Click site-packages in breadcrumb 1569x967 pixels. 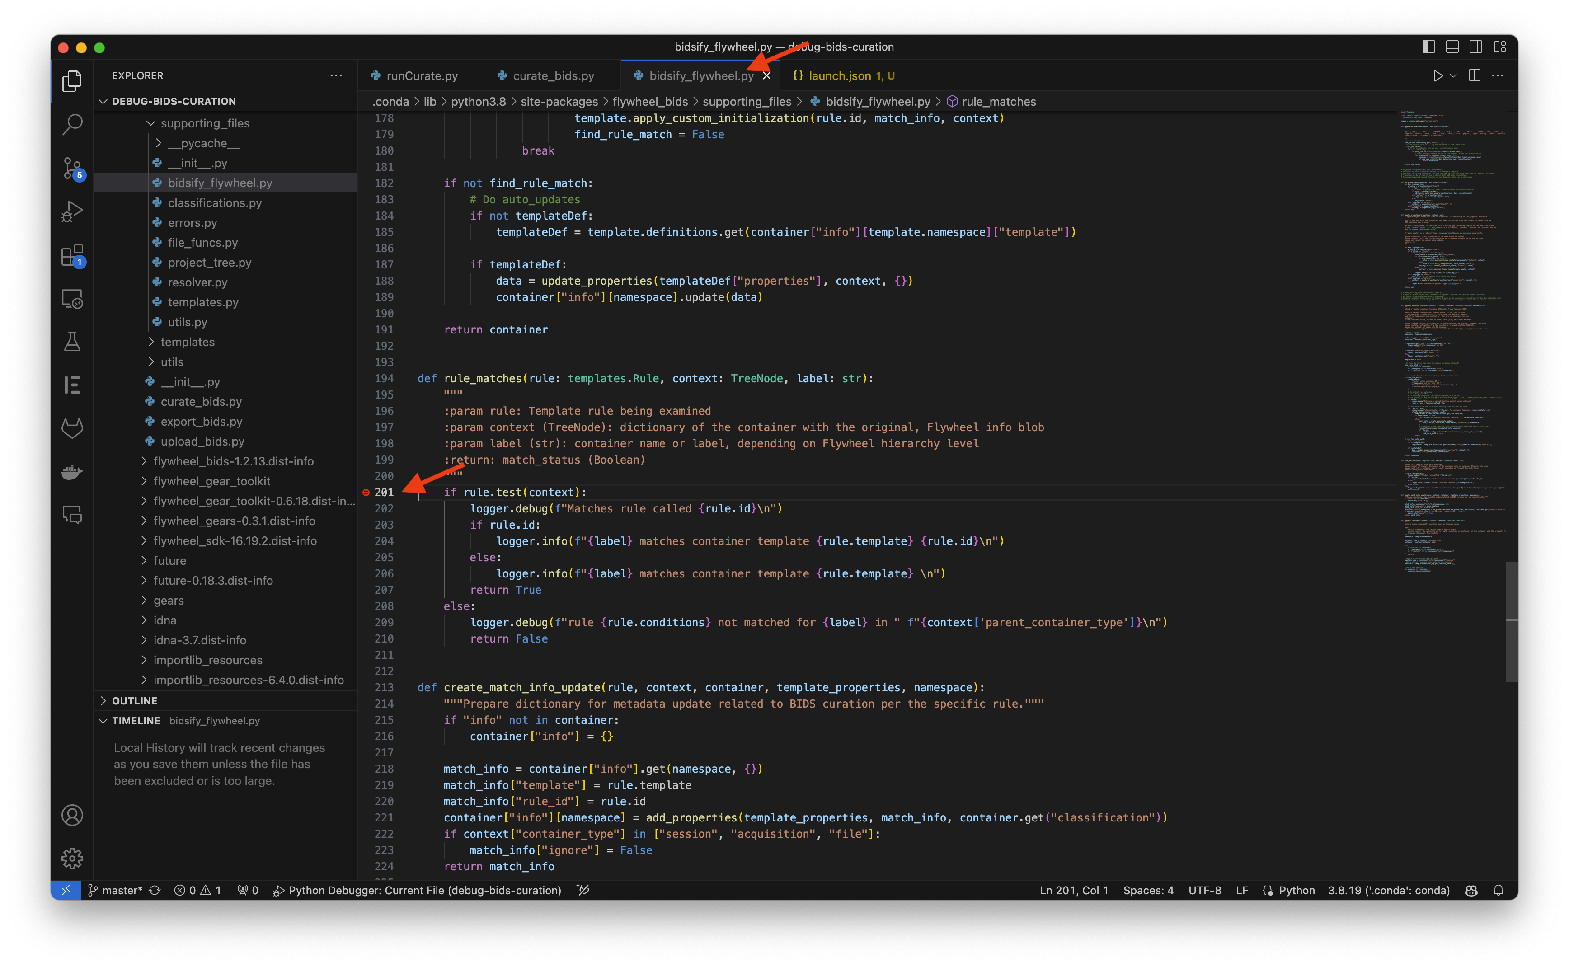(559, 102)
